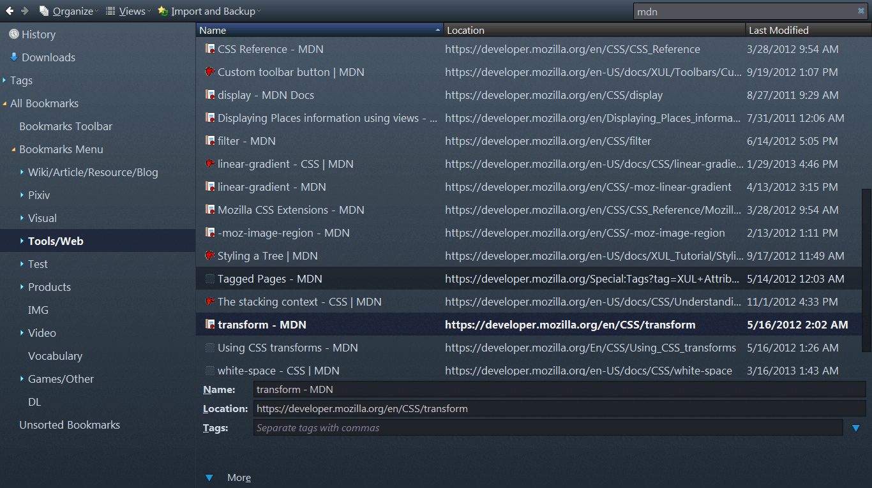This screenshot has height=488, width=872.
Task: Sort by the Location column header
Action: (x=595, y=30)
